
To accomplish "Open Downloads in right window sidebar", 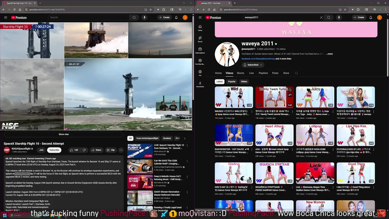I will (x=200, y=84).
